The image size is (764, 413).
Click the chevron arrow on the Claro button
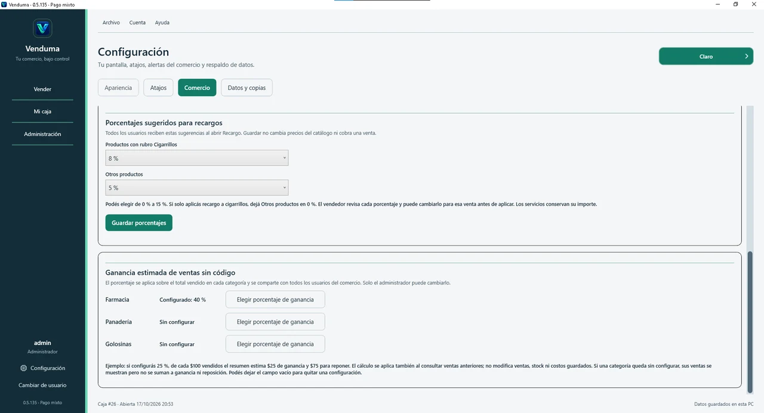tap(747, 57)
